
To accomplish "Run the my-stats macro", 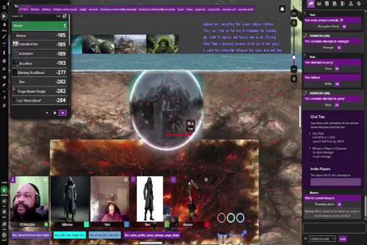I will click(93, 10).
